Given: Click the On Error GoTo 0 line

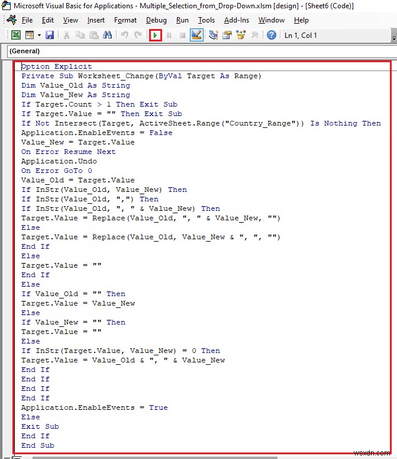Looking at the screenshot, I should click(x=57, y=171).
